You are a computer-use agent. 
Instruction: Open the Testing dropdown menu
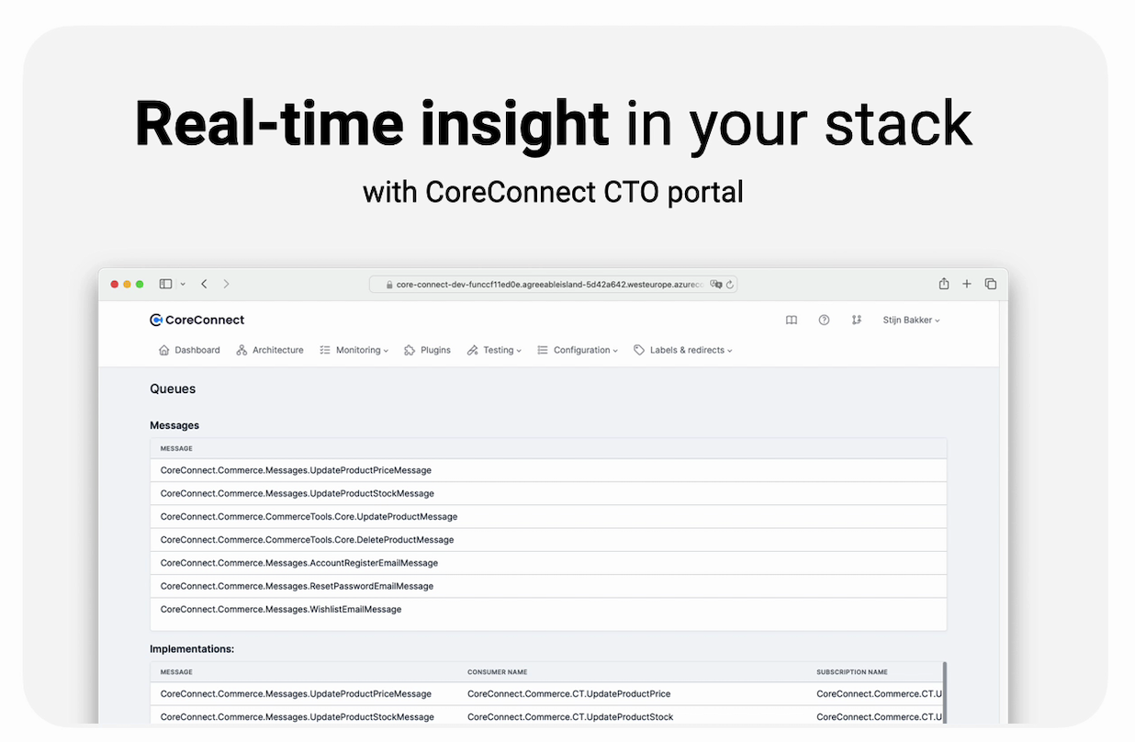point(494,350)
